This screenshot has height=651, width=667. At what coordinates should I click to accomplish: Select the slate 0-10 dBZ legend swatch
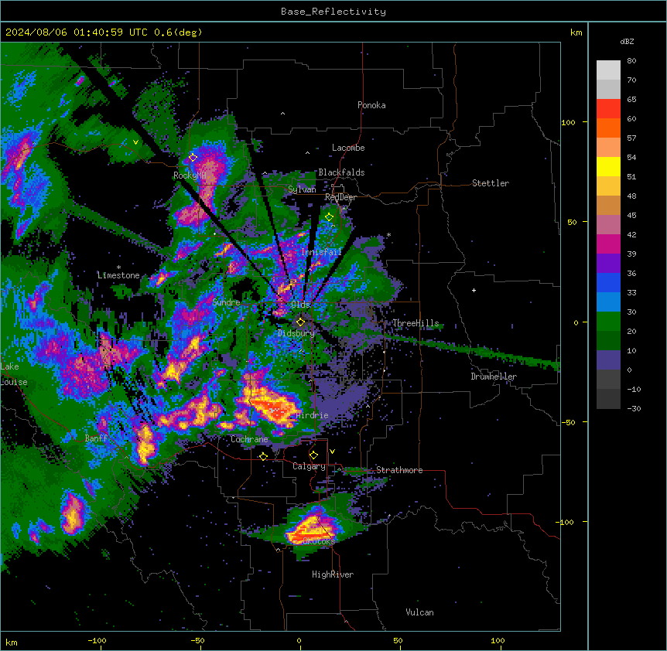(608, 360)
